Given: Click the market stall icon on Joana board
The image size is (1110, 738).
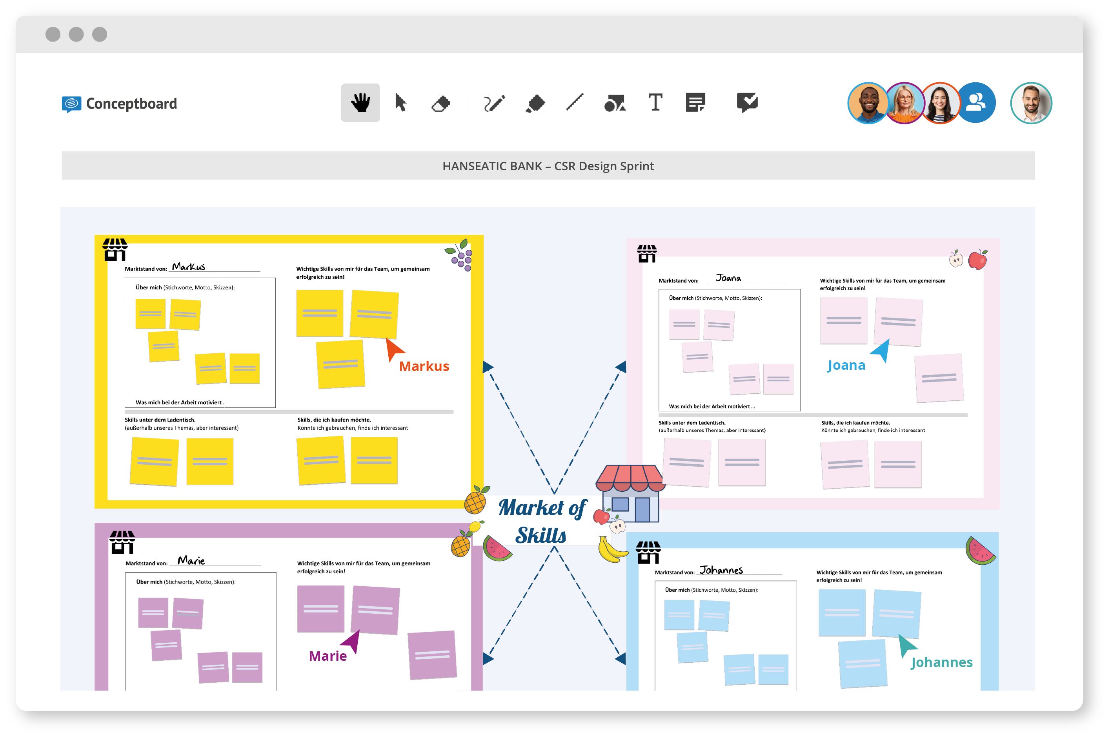Looking at the screenshot, I should coord(647,253).
